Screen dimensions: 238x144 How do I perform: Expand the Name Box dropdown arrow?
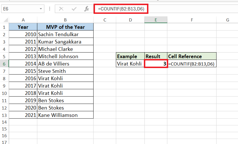point(41,9)
